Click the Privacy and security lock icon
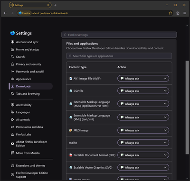This screenshot has height=181, width=190. pos(12,64)
